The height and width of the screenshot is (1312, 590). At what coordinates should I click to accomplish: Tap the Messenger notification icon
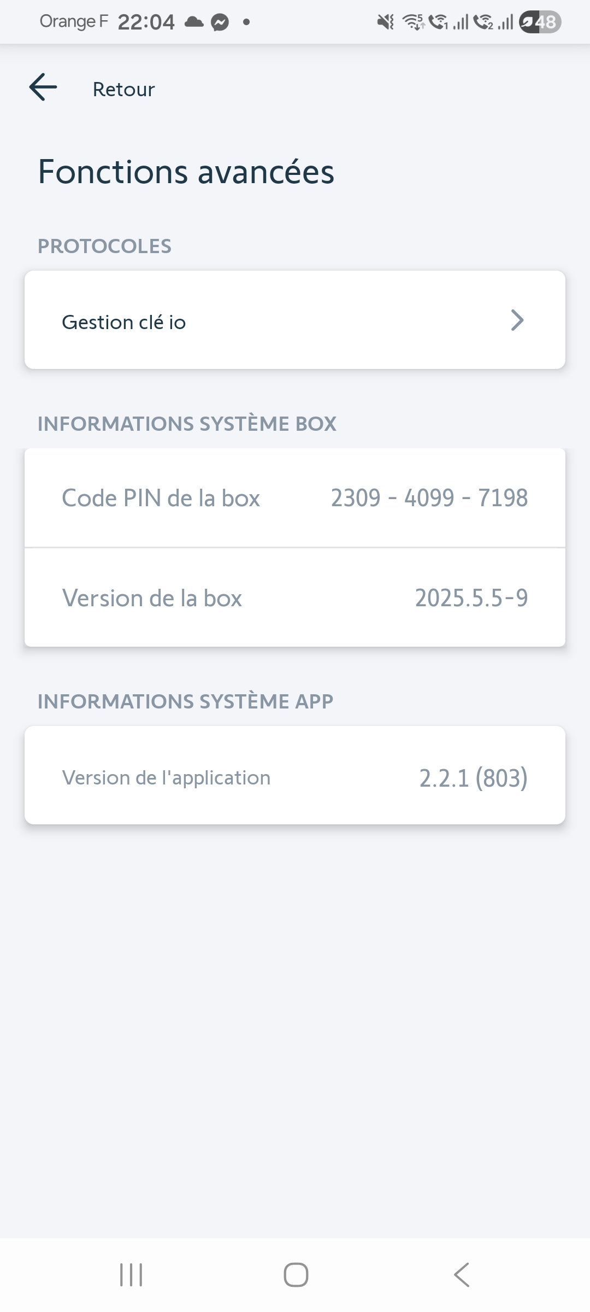tap(220, 22)
